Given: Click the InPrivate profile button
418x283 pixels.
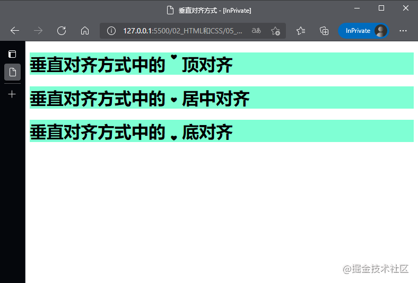Looking at the screenshot, I should [363, 31].
